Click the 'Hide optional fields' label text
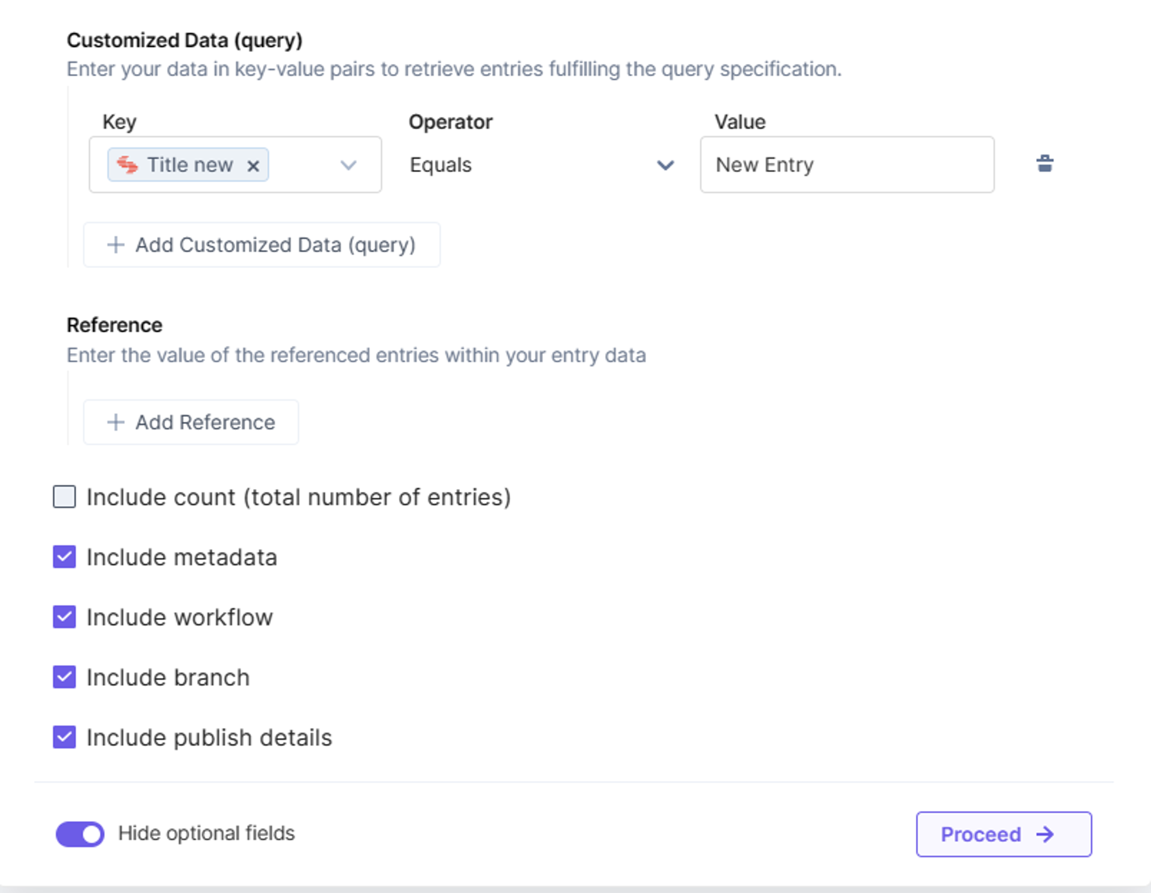The height and width of the screenshot is (893, 1151). click(207, 833)
